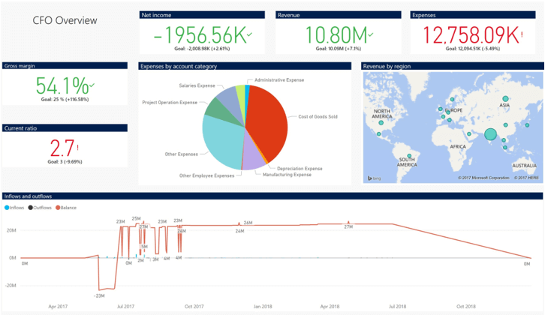Select the largest bubble on the map

point(490,134)
